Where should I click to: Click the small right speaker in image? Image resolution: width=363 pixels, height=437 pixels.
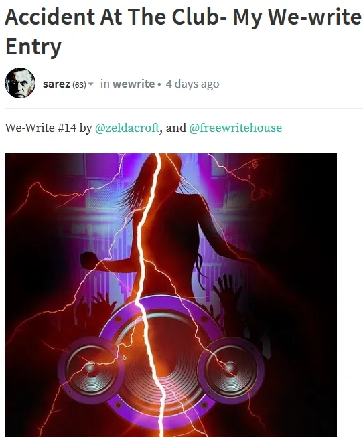tap(230, 369)
